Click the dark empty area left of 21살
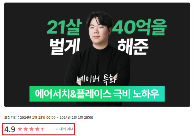 tap(25, 37)
